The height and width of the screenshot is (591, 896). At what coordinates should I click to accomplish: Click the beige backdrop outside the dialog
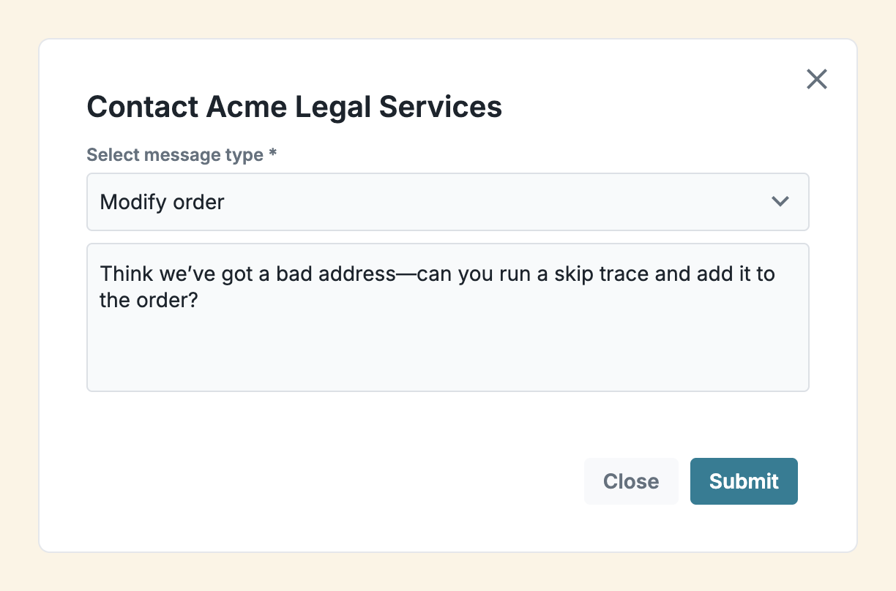pyautogui.click(x=19, y=293)
